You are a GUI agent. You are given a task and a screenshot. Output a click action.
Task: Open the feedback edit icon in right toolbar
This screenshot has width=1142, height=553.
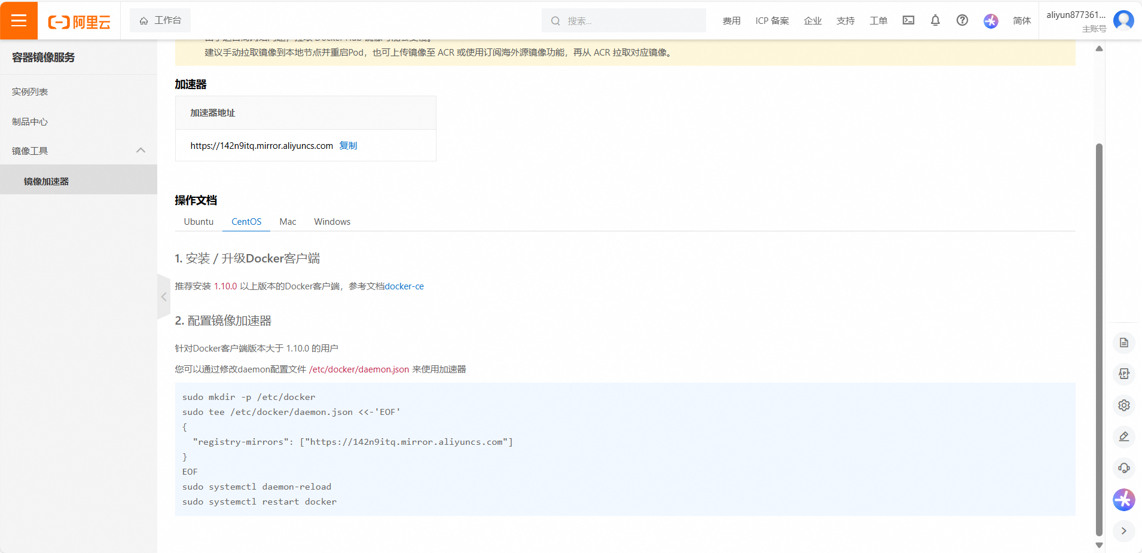pos(1124,436)
